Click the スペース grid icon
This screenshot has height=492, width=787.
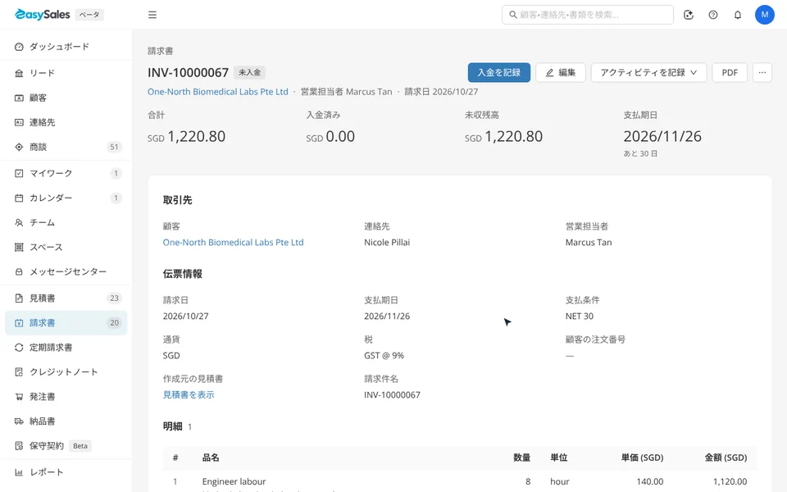(x=19, y=247)
